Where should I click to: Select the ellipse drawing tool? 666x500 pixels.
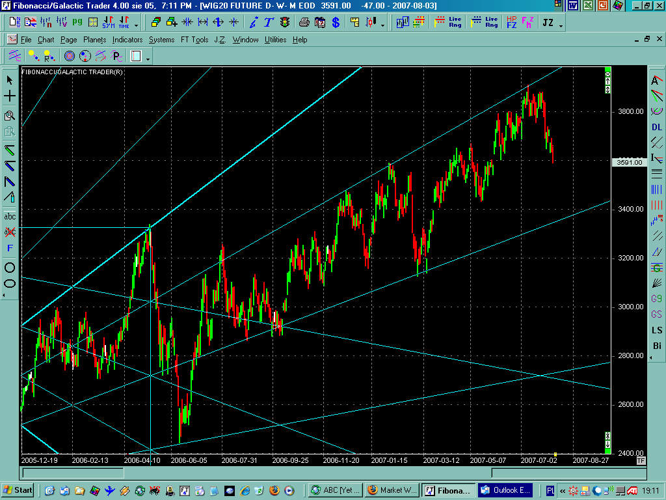(x=10, y=284)
